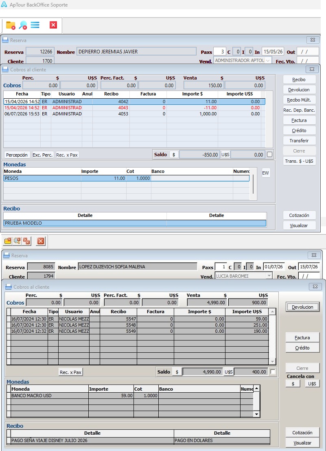Click the up arrow of the receipts grid scrollbar
Screen dimensions: 326x451
273,312
